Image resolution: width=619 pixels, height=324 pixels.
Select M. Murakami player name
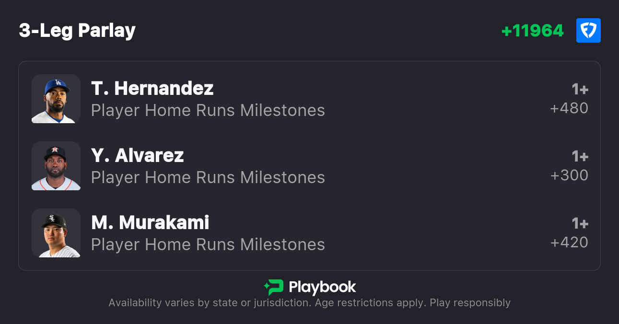pos(150,222)
